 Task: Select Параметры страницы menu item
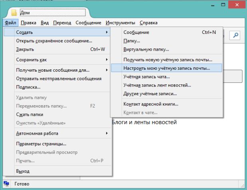point(41,144)
